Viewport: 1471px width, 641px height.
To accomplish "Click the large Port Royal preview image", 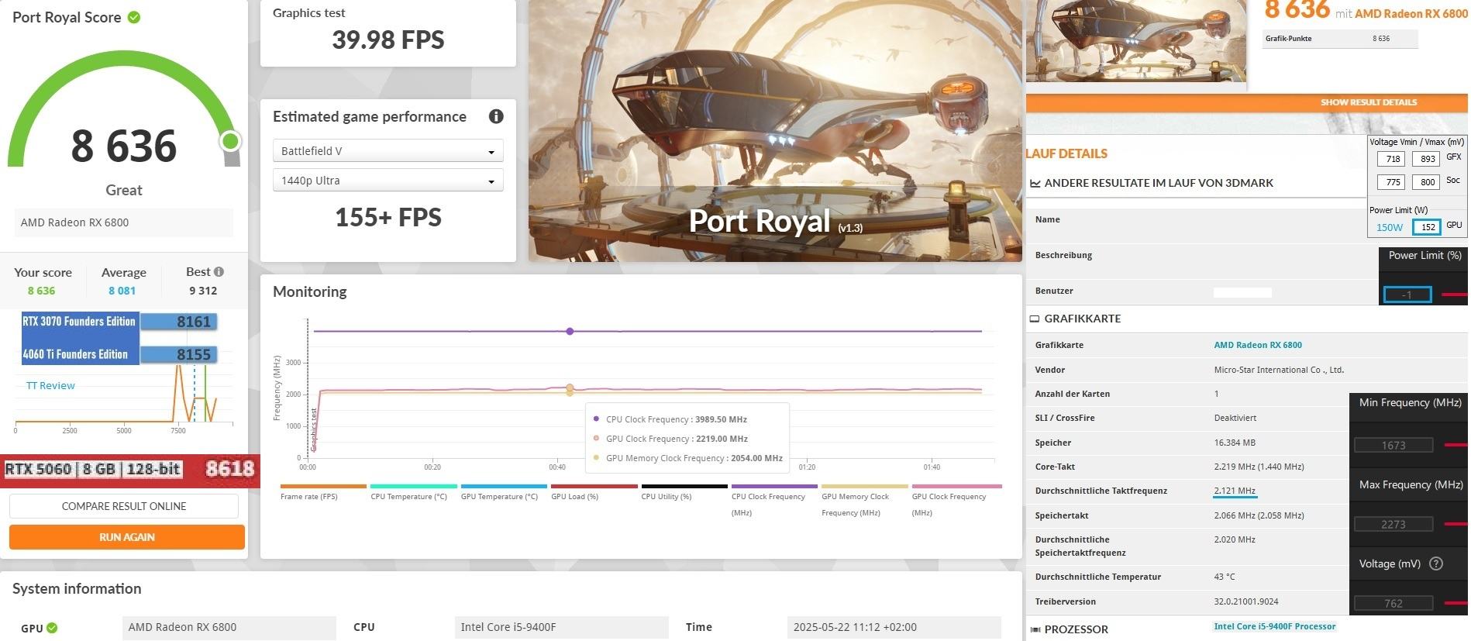I will click(775, 130).
